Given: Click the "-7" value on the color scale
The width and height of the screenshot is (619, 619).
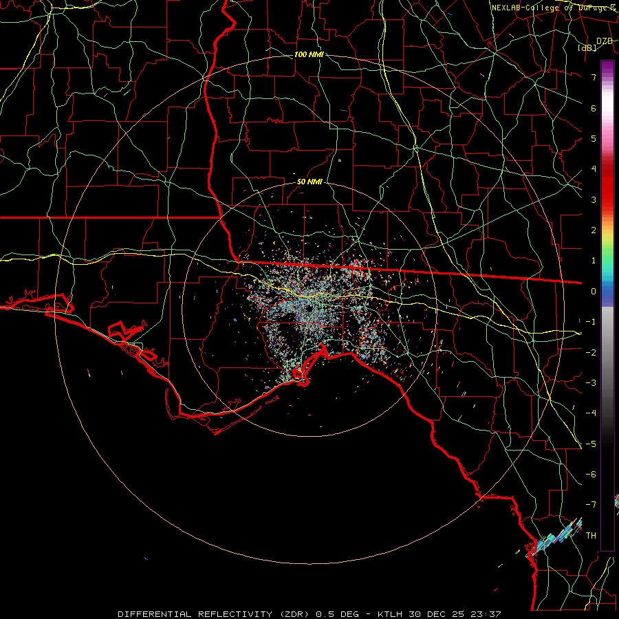Looking at the screenshot, I should coord(591,505).
